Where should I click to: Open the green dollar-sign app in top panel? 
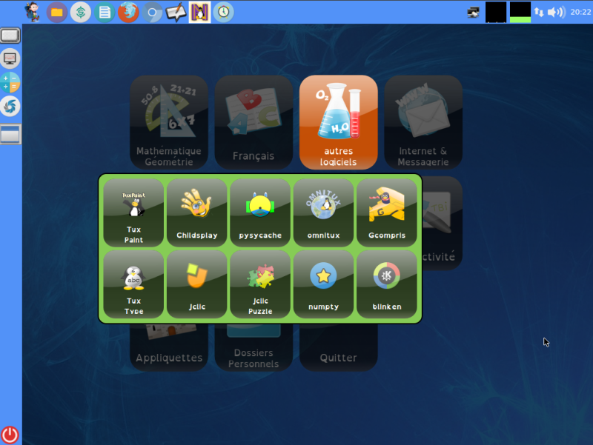point(81,12)
